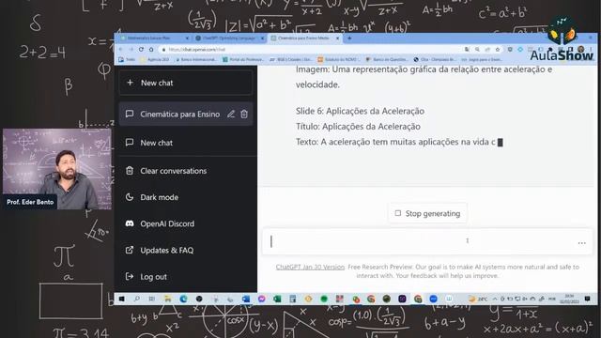601x338 pixels.
Task: Open File Explorer from the taskbar
Action: point(167,299)
